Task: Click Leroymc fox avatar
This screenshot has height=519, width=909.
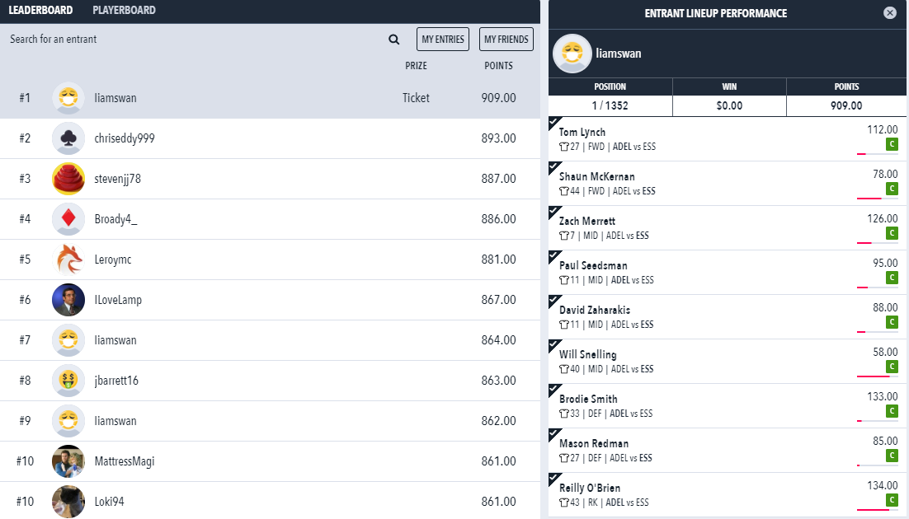Action: pyautogui.click(x=68, y=259)
